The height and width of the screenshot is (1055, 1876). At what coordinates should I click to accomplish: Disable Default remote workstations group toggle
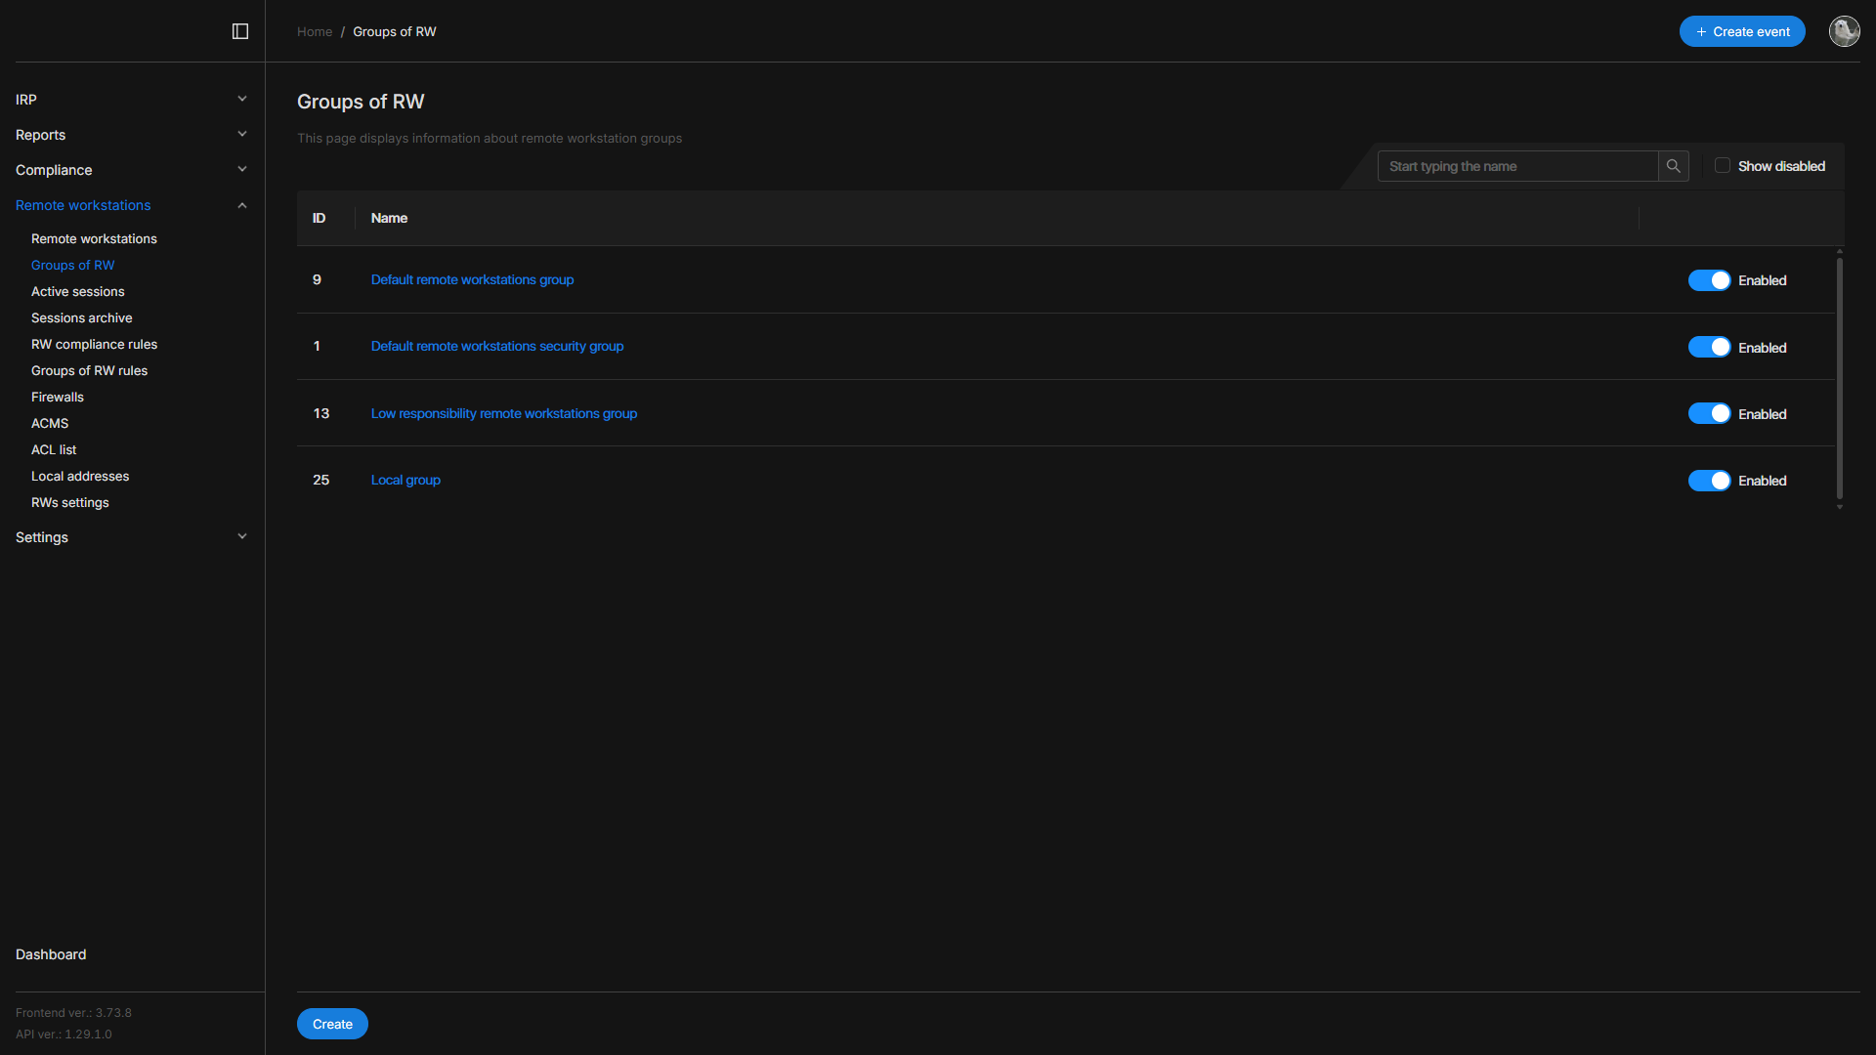(1709, 280)
